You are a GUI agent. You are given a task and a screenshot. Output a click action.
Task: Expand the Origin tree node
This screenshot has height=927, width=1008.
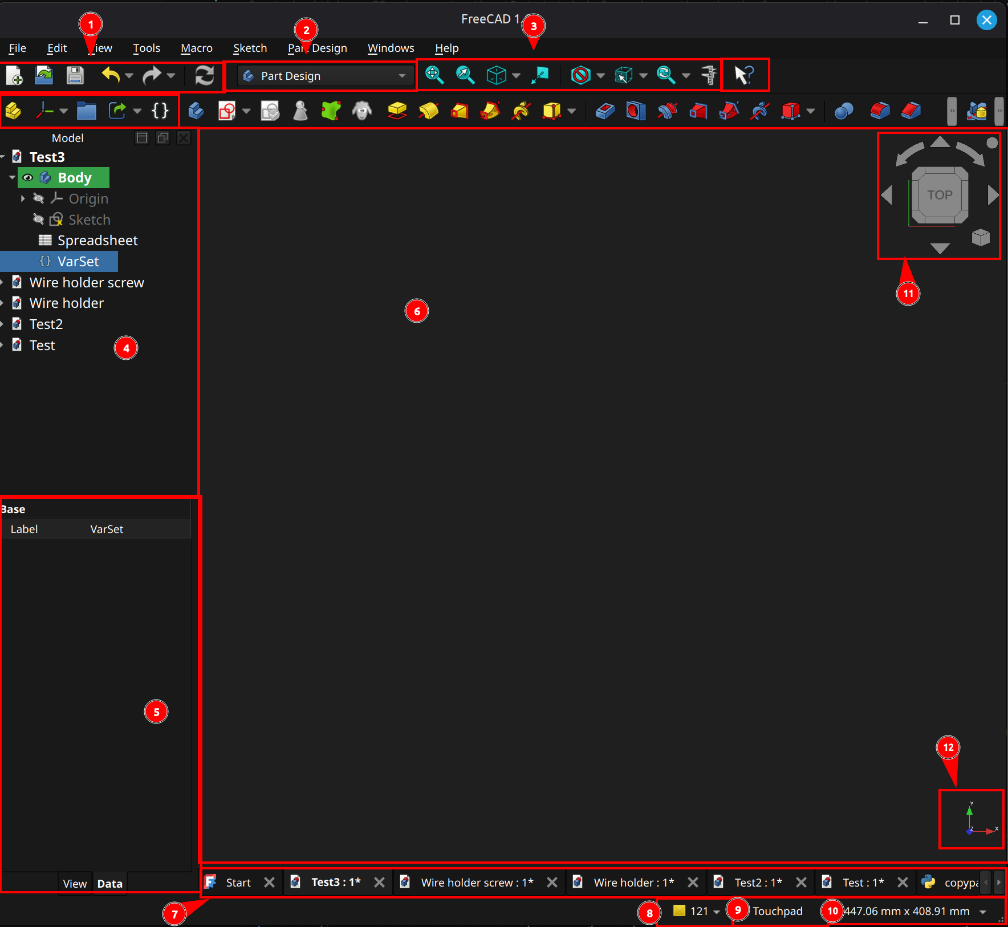click(23, 198)
